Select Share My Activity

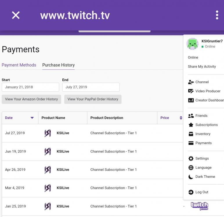coord(202,67)
